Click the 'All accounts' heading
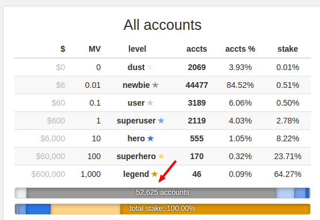The height and width of the screenshot is (220, 320). 162,25
